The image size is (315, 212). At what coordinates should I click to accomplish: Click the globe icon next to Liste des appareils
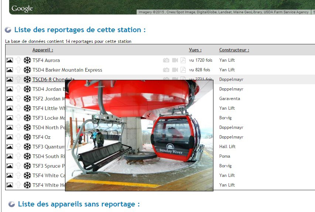(12, 204)
